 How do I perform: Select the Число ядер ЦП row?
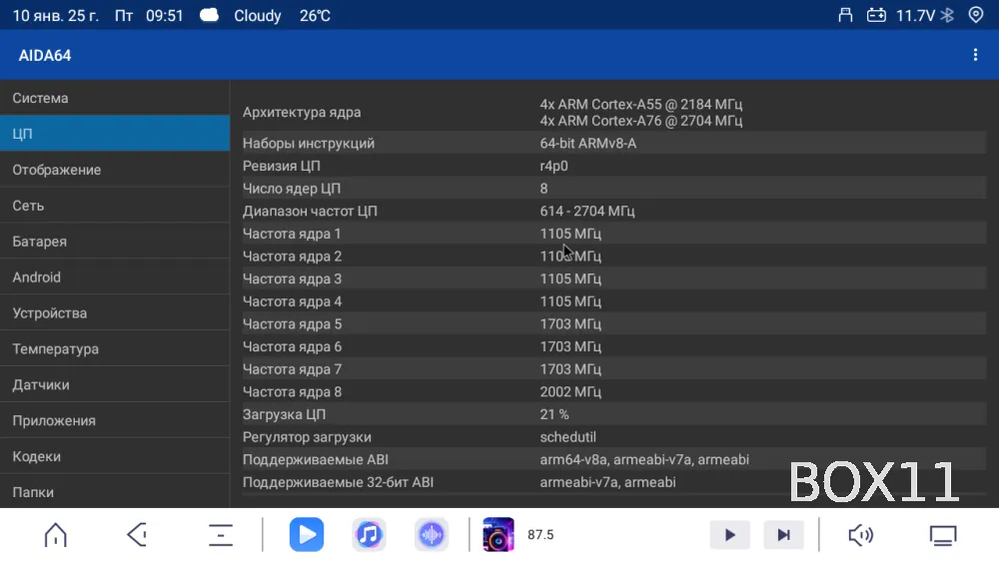pos(614,189)
